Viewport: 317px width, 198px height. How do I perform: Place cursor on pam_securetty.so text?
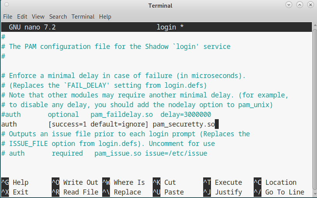pos(183,124)
